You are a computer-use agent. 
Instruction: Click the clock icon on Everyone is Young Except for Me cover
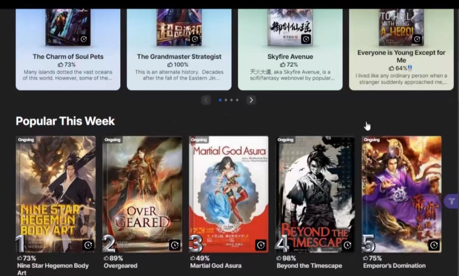[x=417, y=39]
